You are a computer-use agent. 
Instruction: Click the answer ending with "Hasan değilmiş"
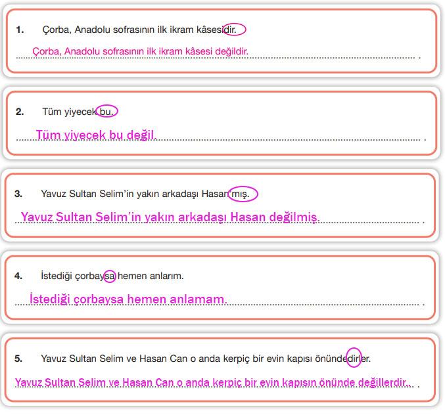pos(170,217)
